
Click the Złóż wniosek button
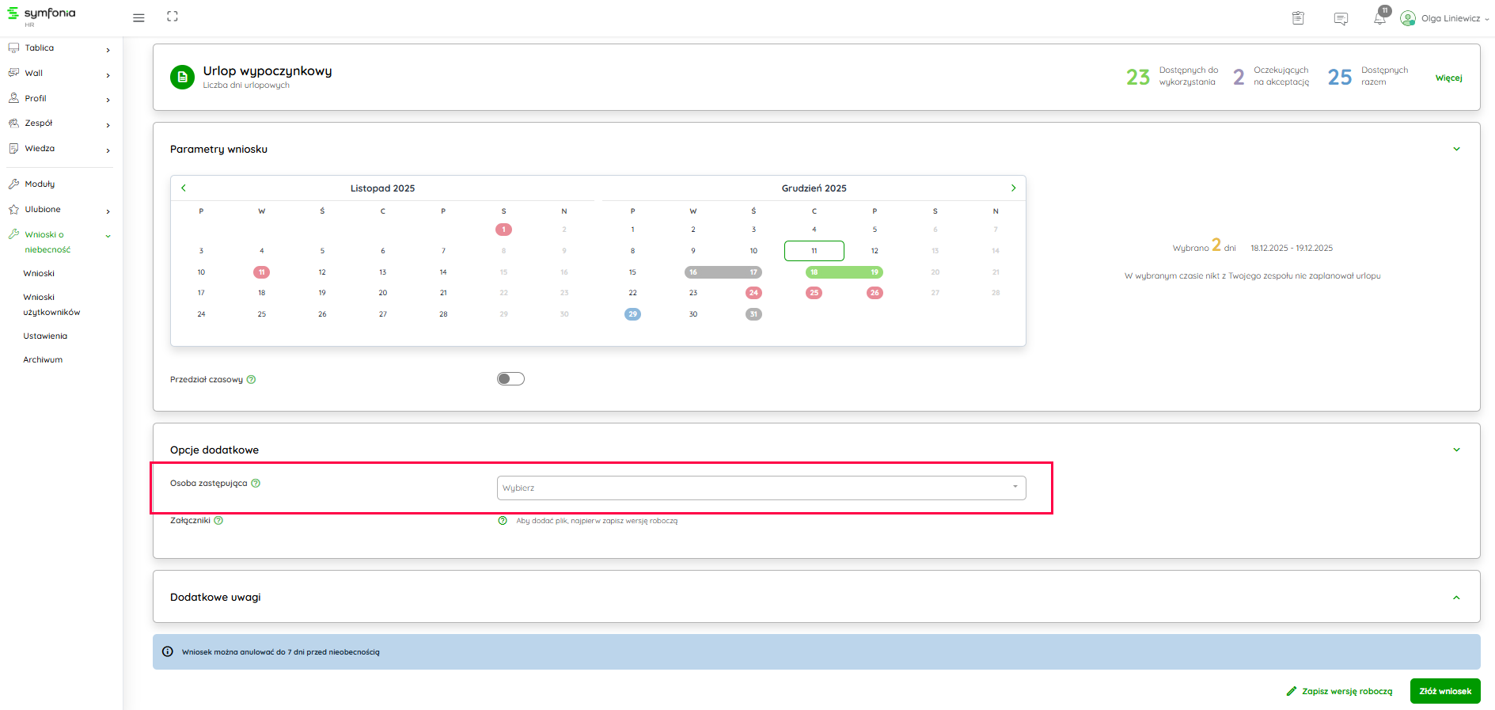[x=1444, y=691]
